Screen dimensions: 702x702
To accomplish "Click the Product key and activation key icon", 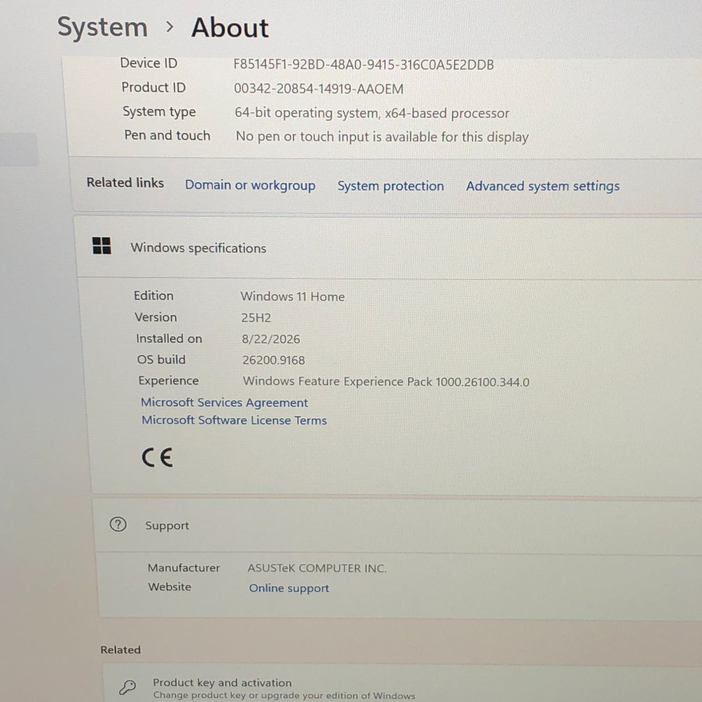I will (127, 686).
